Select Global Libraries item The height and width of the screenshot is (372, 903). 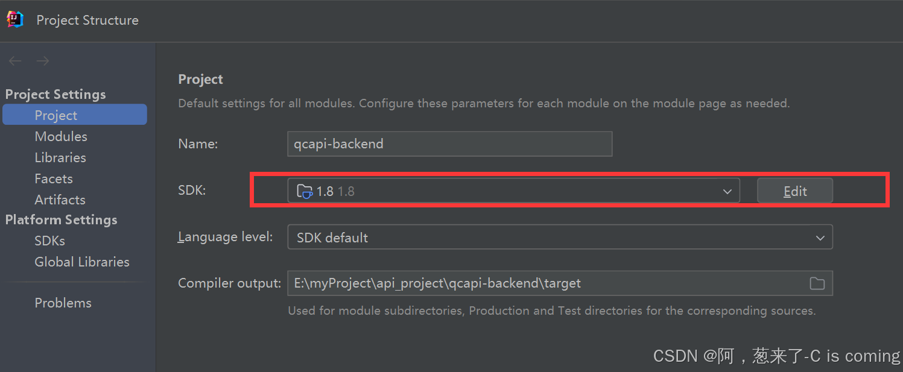tap(82, 262)
